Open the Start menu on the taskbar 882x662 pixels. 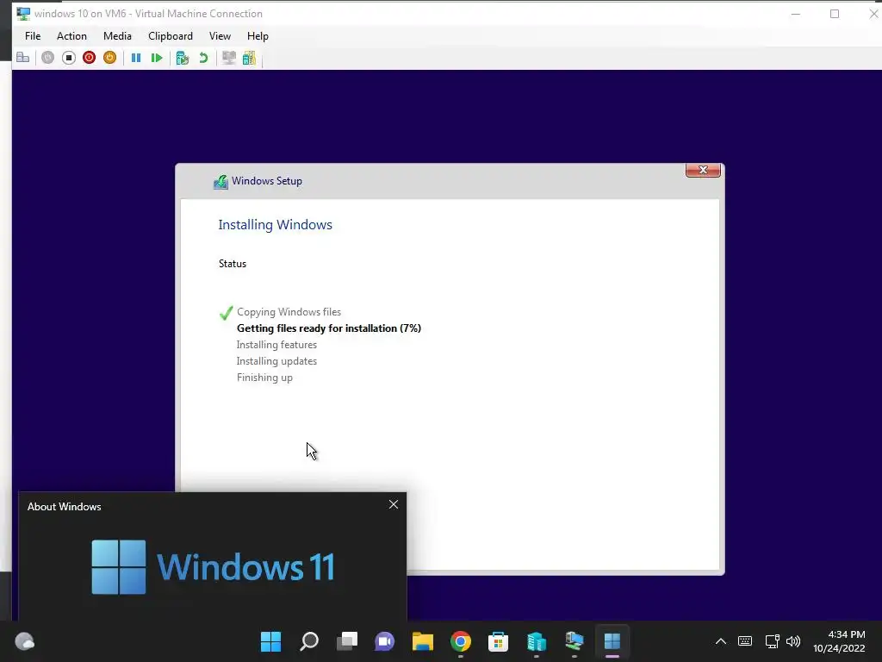[x=270, y=641]
